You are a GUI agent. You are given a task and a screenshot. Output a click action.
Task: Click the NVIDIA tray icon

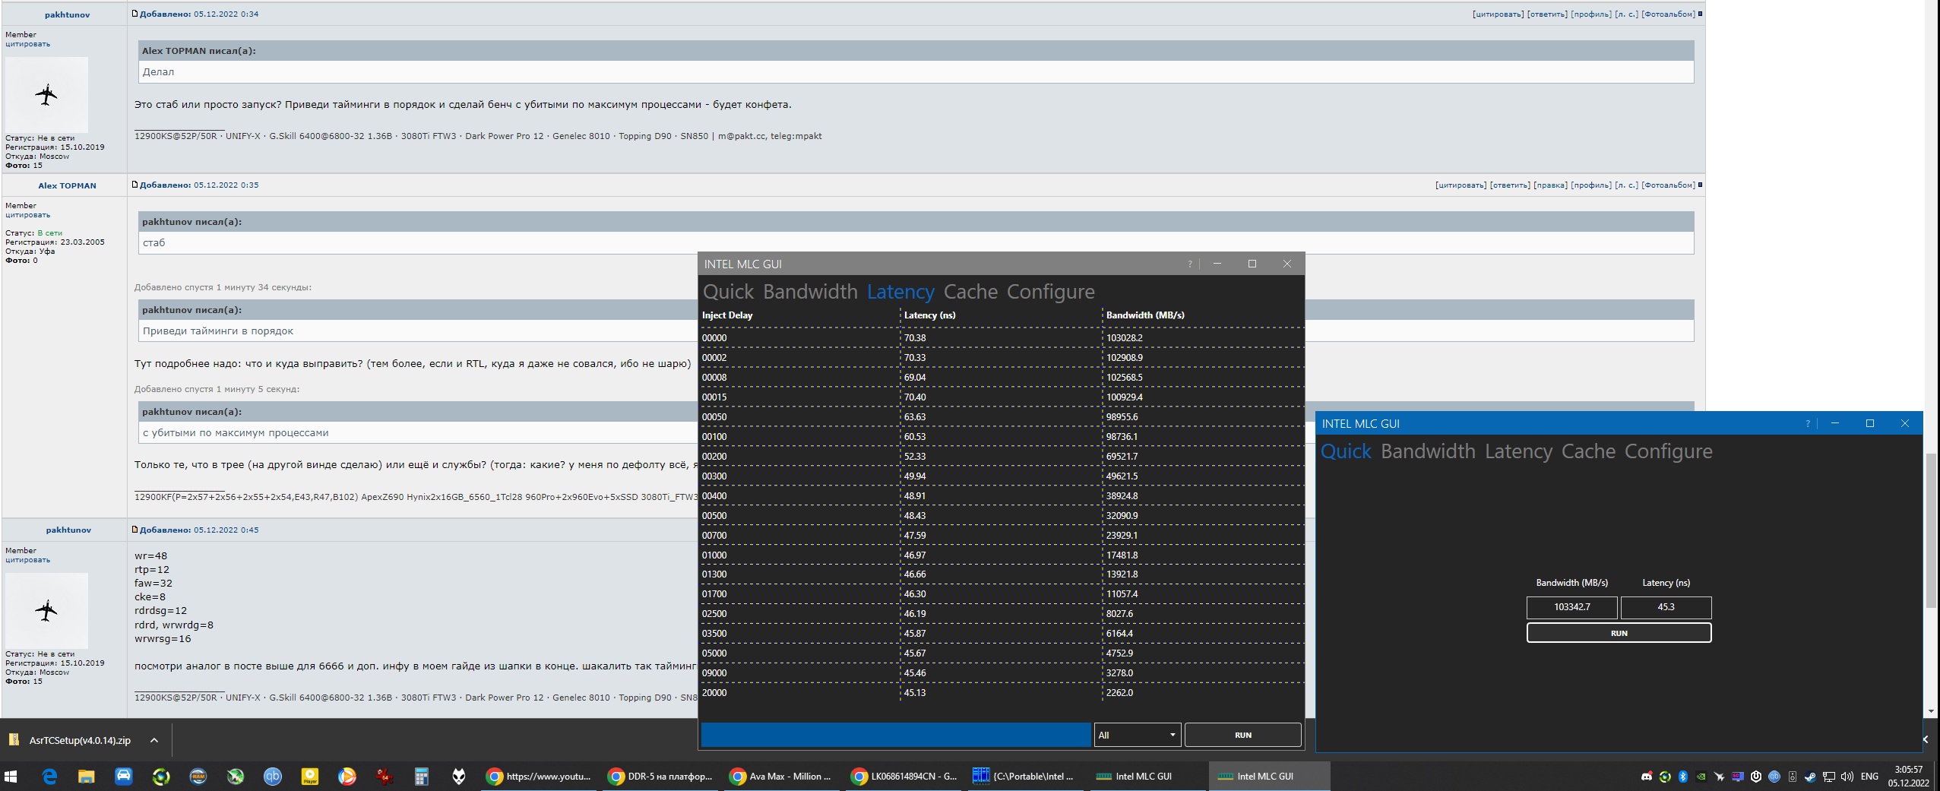point(1701,777)
